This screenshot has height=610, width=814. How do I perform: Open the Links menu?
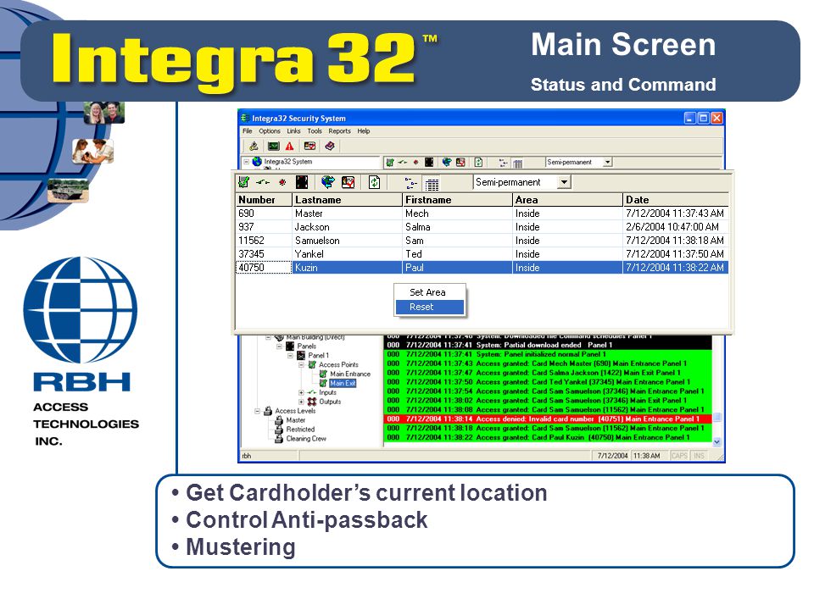(x=294, y=131)
